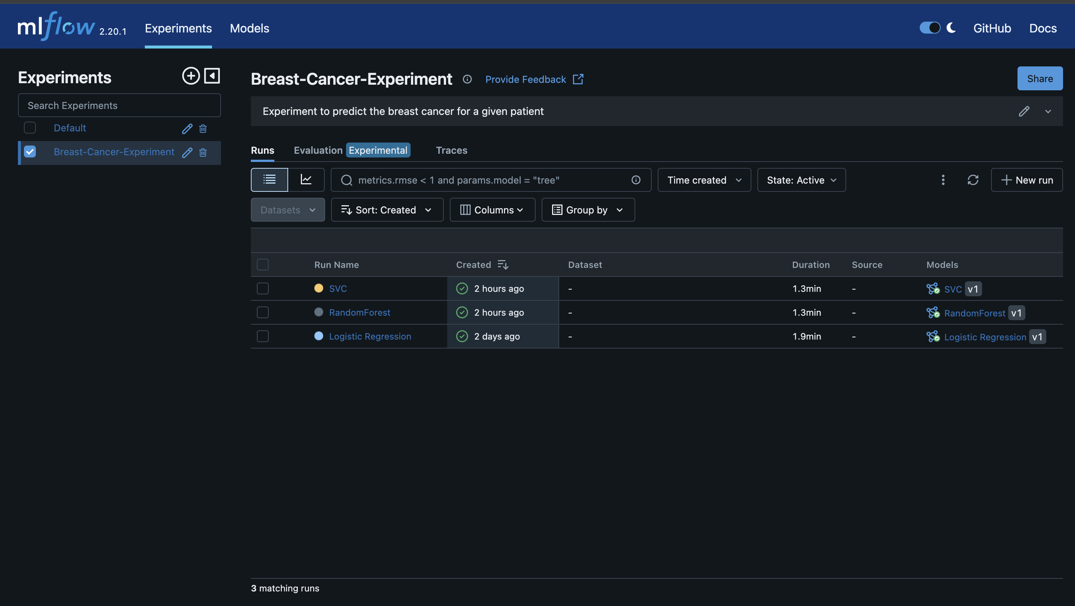The image size is (1075, 606).
Task: Open the Time created dropdown
Action: click(704, 180)
